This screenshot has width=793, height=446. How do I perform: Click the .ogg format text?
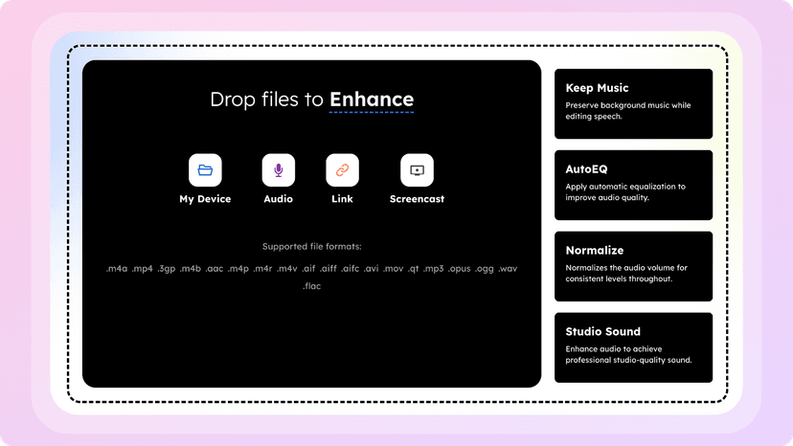[x=484, y=269]
